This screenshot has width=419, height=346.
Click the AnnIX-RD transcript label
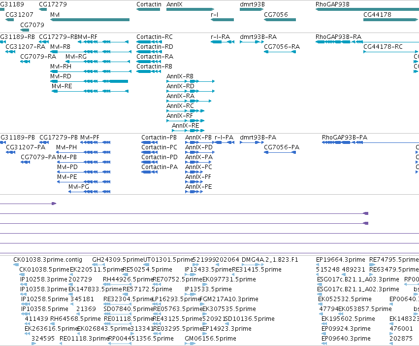pos(180,86)
